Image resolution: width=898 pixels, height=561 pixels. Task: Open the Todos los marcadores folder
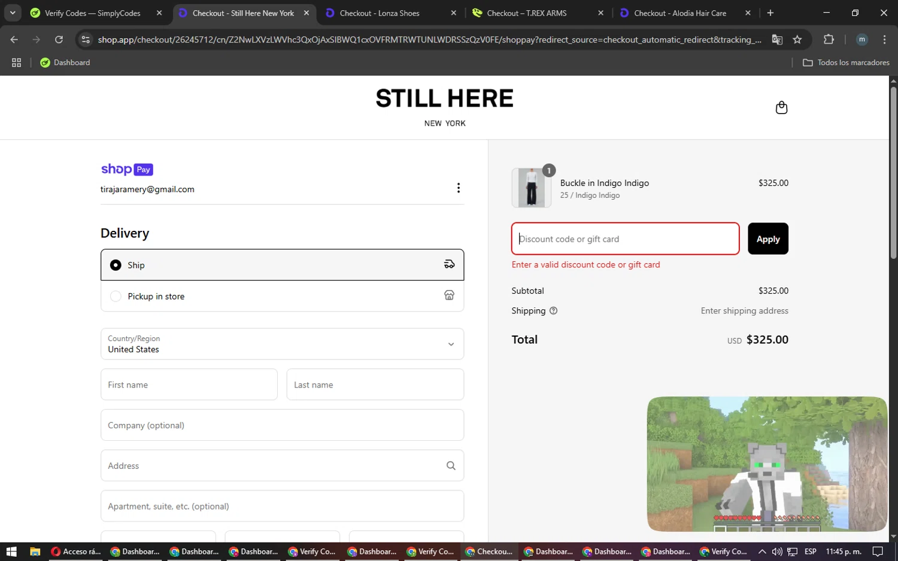(x=845, y=63)
